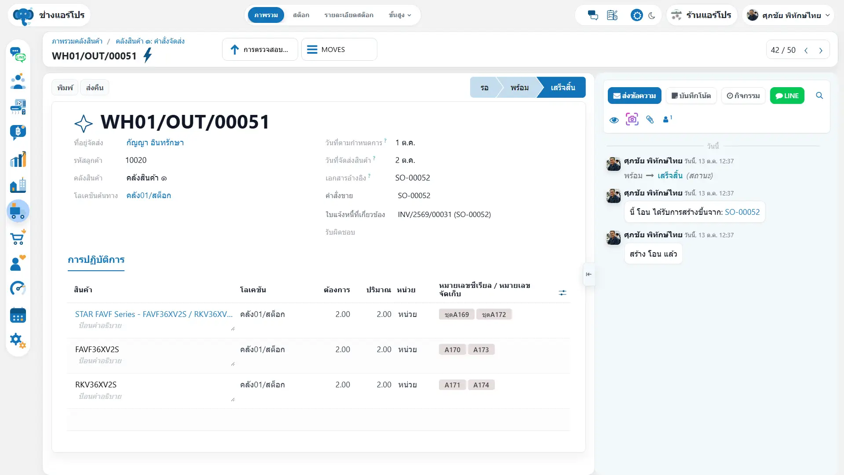Open the SO-00052 link in chatter
Screen dimensions: 844x475
point(742,212)
